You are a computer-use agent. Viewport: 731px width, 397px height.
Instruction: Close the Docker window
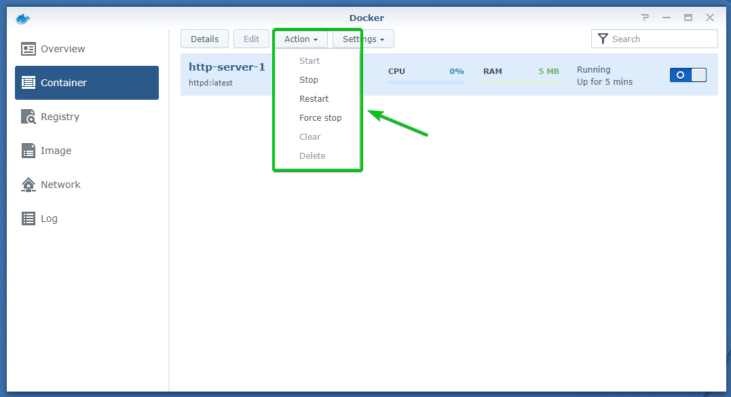[x=709, y=18]
